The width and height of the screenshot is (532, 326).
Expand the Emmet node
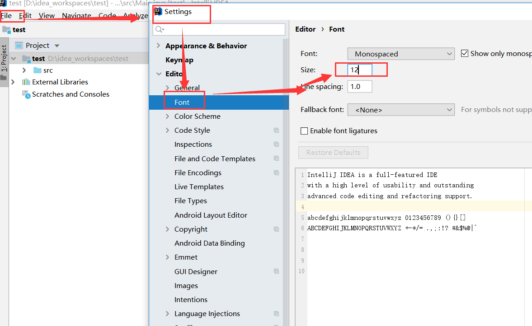coord(167,257)
